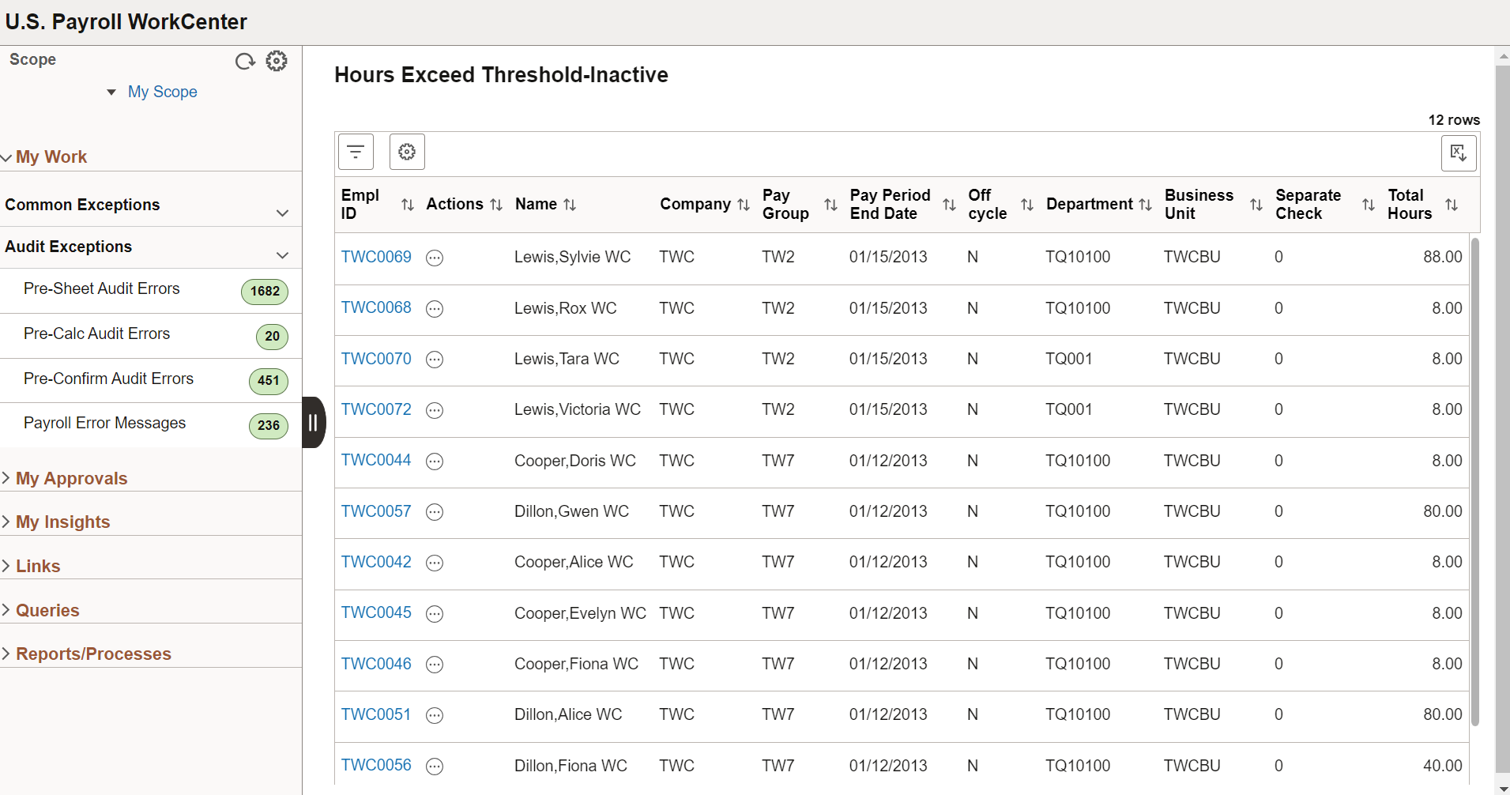
Task: Click the grid vertical scrollbar
Action: [x=1474, y=481]
